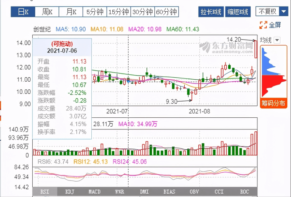Select the 5分钟 interval
291x197 pixels.
95,12
